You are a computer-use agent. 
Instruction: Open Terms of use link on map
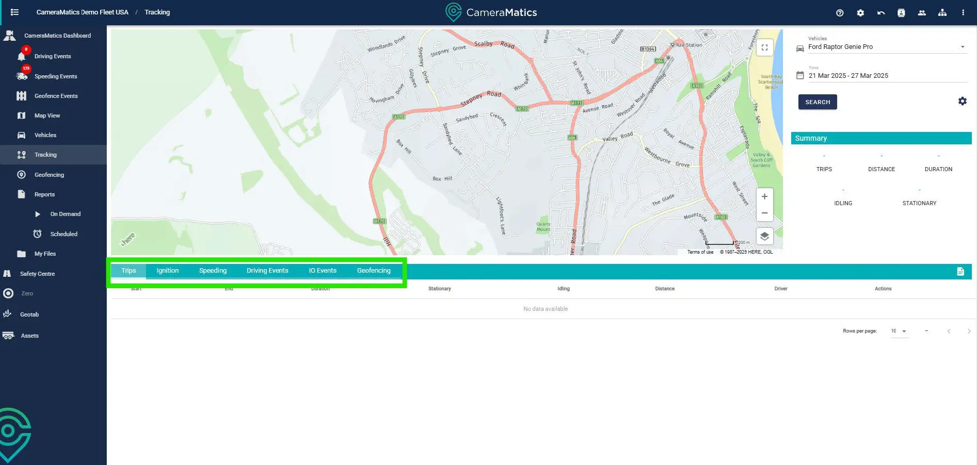click(x=700, y=252)
